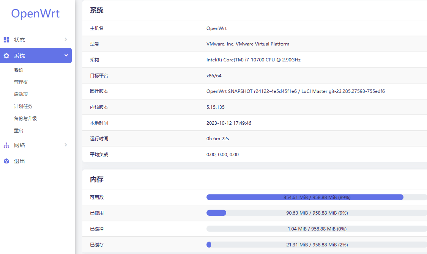Open the 系统 submenu item
427x254 pixels.
click(19, 70)
